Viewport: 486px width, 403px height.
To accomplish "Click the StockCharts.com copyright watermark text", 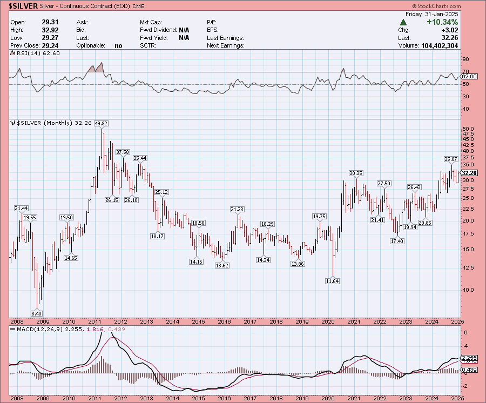I will (x=436, y=6).
